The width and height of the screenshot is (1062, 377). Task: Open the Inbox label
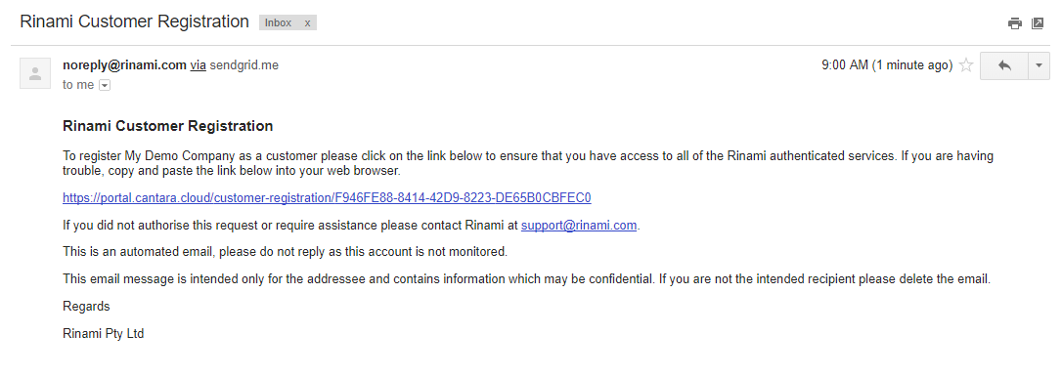pyautogui.click(x=278, y=23)
